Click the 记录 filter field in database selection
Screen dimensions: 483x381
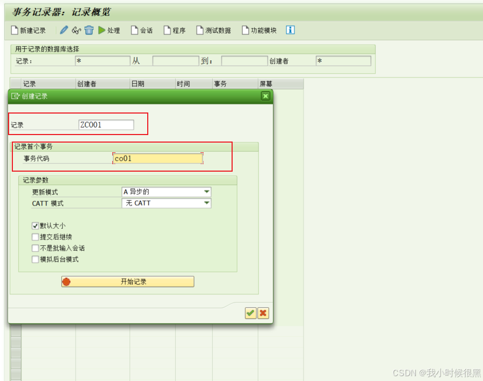[x=103, y=61]
